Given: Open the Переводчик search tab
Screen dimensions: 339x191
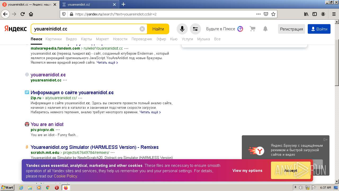Looking at the screenshot, I should tap(142, 39).
